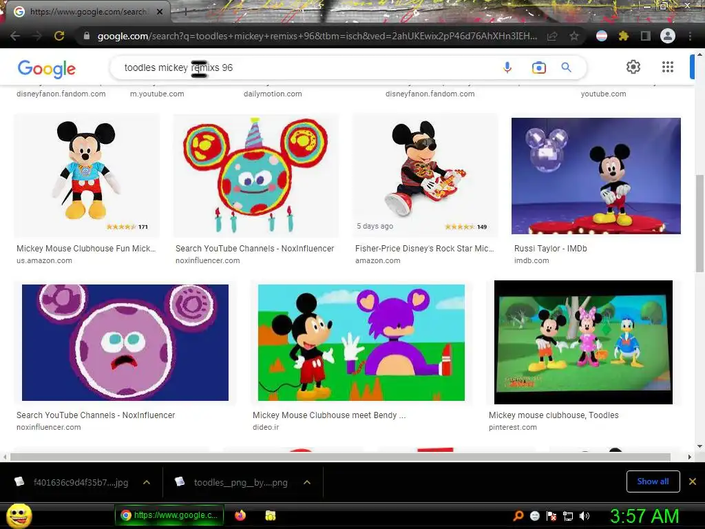705x529 pixels.
Task: Click the vertical page scrollbar thumb
Action: pos(699,223)
